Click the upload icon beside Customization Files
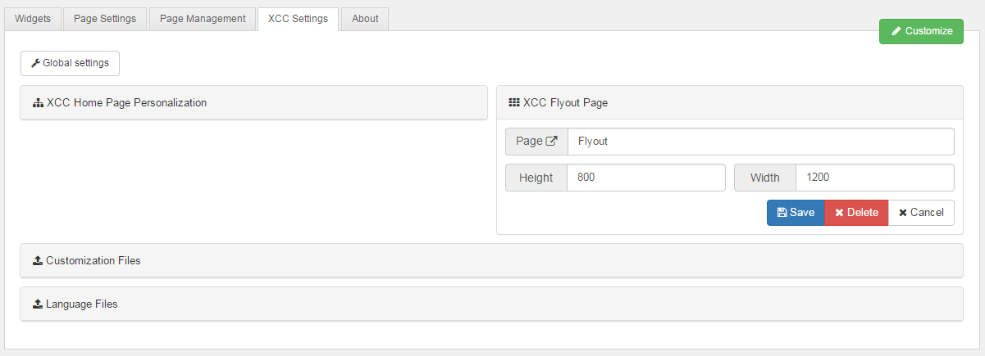This screenshot has width=985, height=356. 38,261
